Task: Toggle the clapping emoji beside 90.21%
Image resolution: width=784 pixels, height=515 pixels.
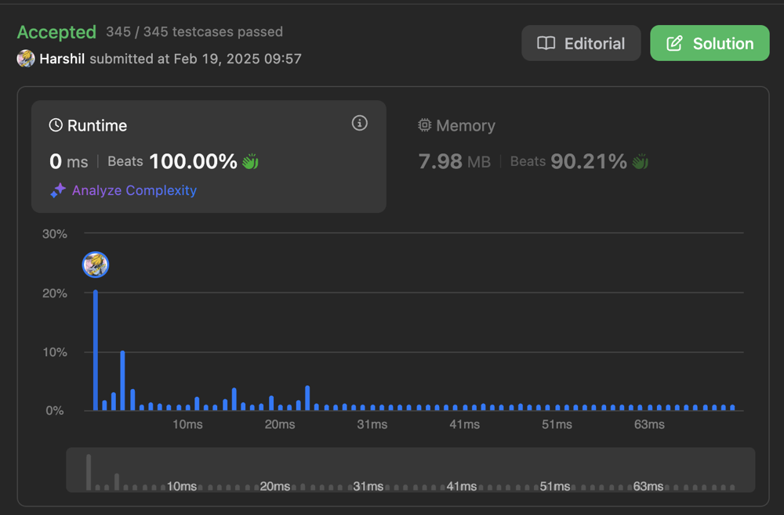Action: click(x=640, y=161)
